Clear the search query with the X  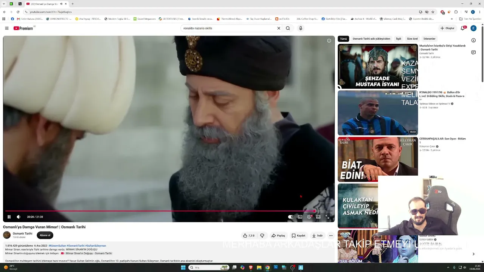tap(279, 28)
